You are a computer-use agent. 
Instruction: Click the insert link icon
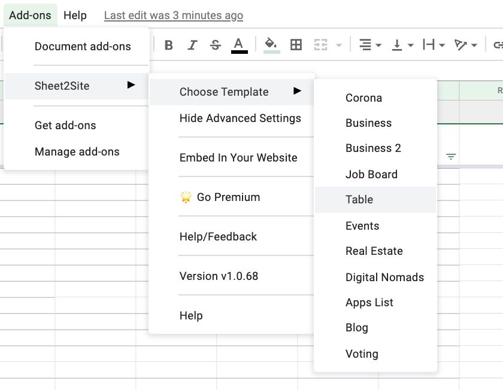tap(498, 45)
